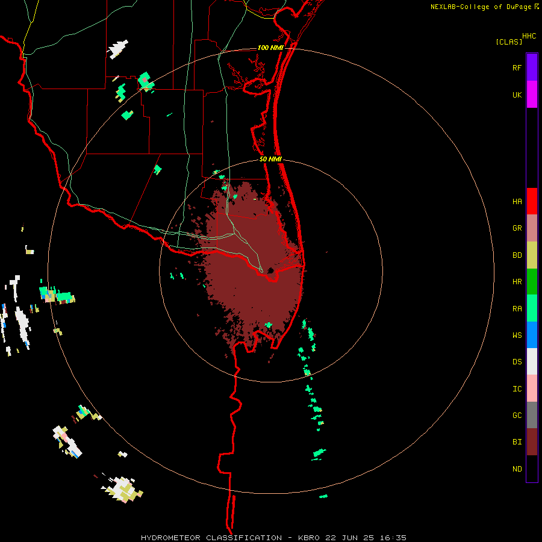Click the 50 NMI range ring label

pyautogui.click(x=270, y=159)
